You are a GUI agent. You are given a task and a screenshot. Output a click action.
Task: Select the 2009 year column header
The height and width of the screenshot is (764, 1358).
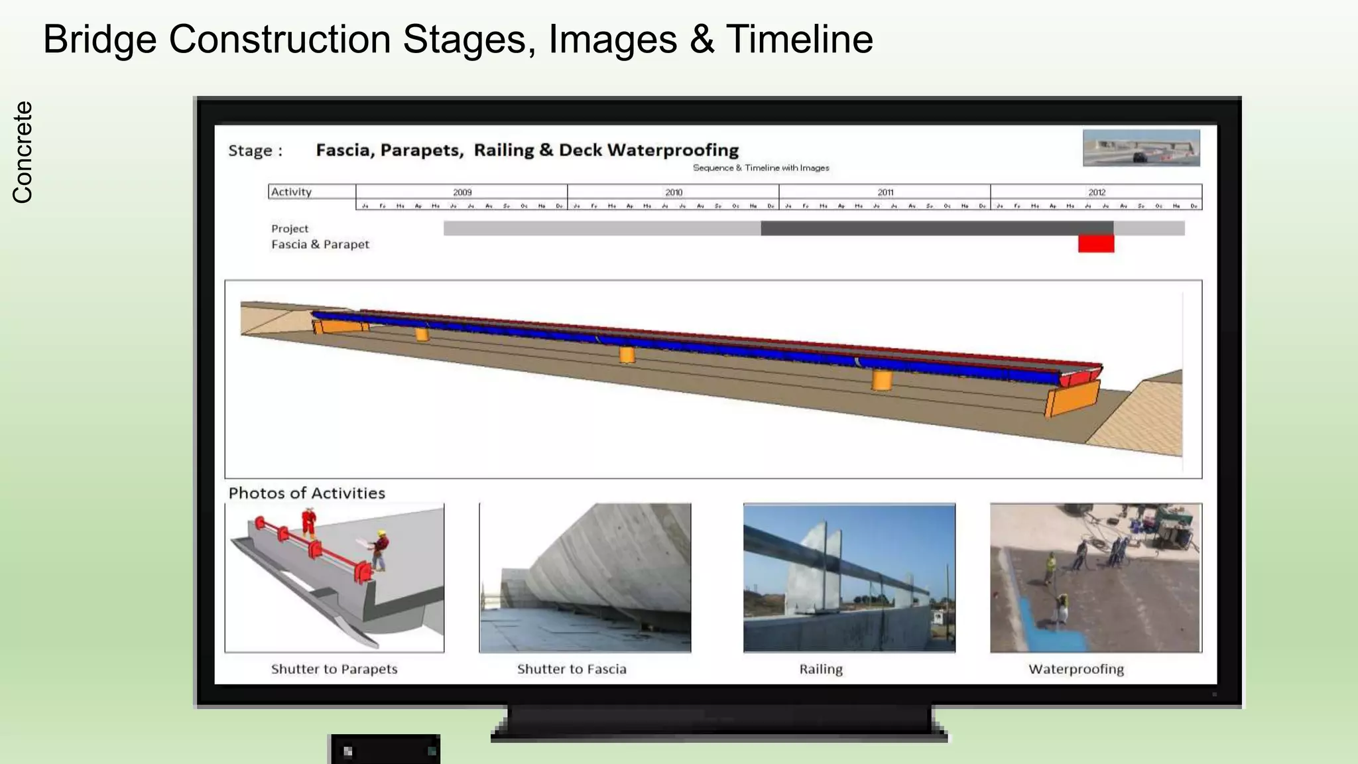click(462, 192)
